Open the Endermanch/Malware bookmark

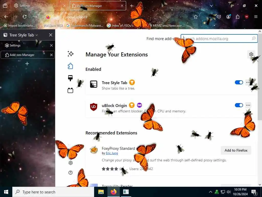point(84,26)
